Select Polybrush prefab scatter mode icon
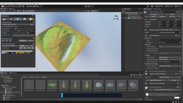The image size is (183, 103). 25,19
